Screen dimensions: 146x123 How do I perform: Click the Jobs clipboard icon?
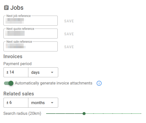point(6,7)
